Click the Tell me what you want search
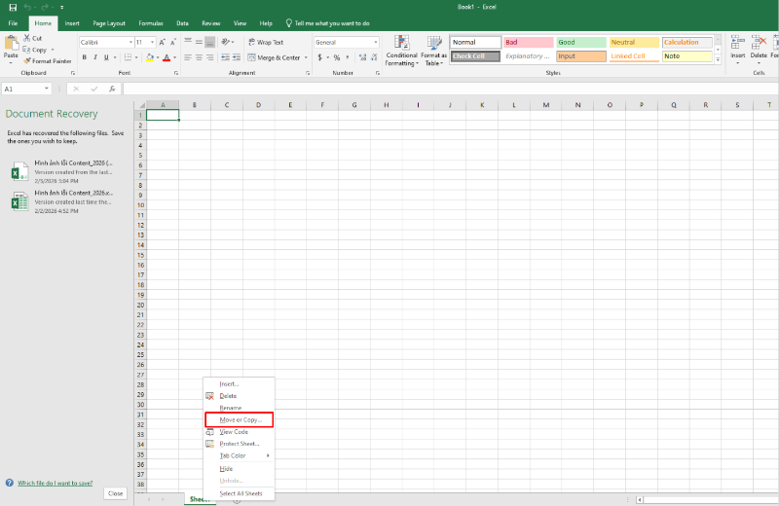Image resolution: width=779 pixels, height=506 pixels. pos(327,23)
